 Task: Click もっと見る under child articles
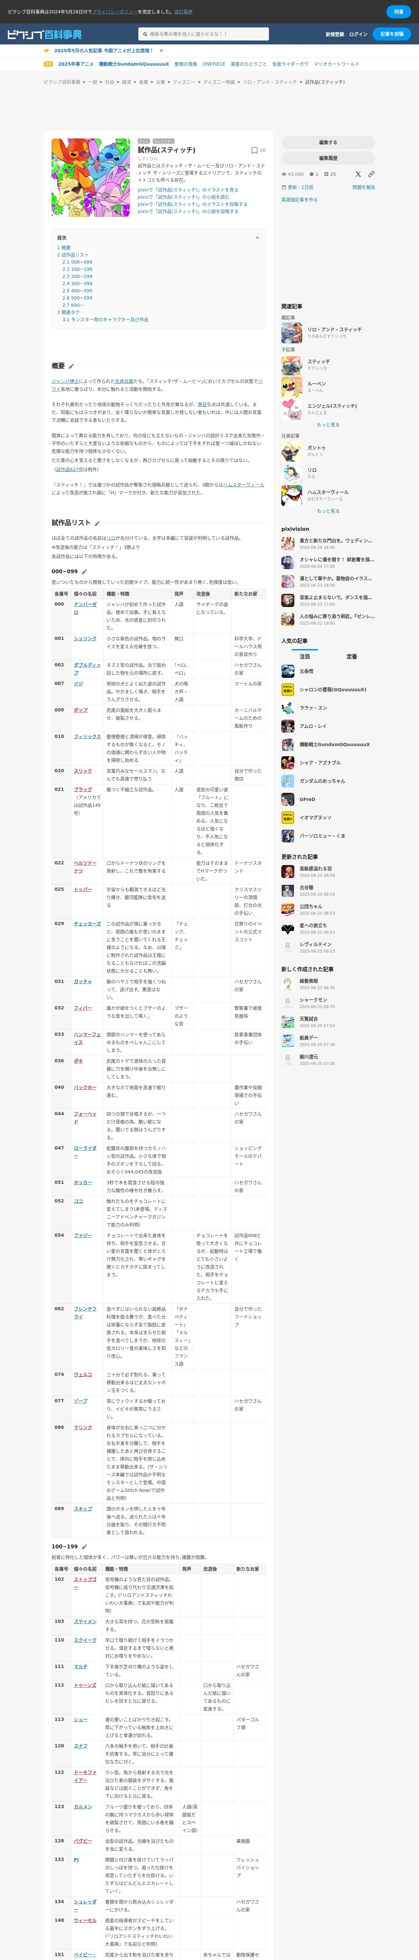[329, 425]
